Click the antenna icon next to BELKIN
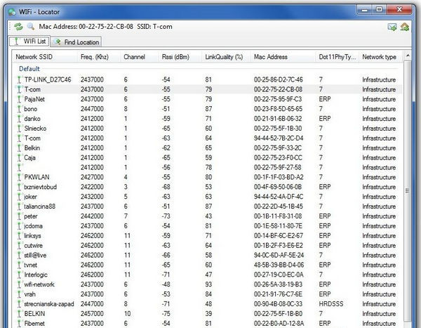Screen dimensions: 421x328 tap(18, 313)
